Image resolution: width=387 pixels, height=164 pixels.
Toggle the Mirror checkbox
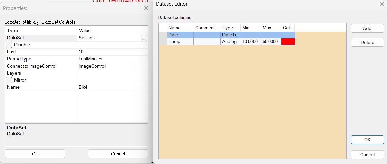pyautogui.click(x=9, y=80)
